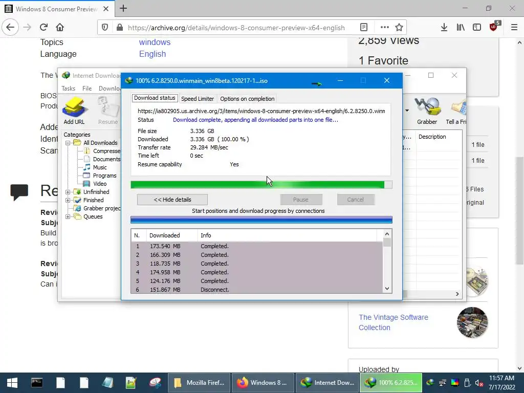Click the green download progress bar
The height and width of the screenshot is (393, 524).
(x=261, y=185)
